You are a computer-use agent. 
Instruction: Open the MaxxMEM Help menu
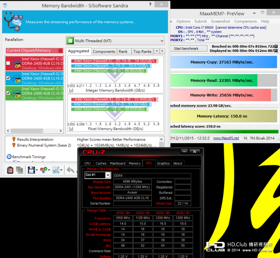point(265,21)
